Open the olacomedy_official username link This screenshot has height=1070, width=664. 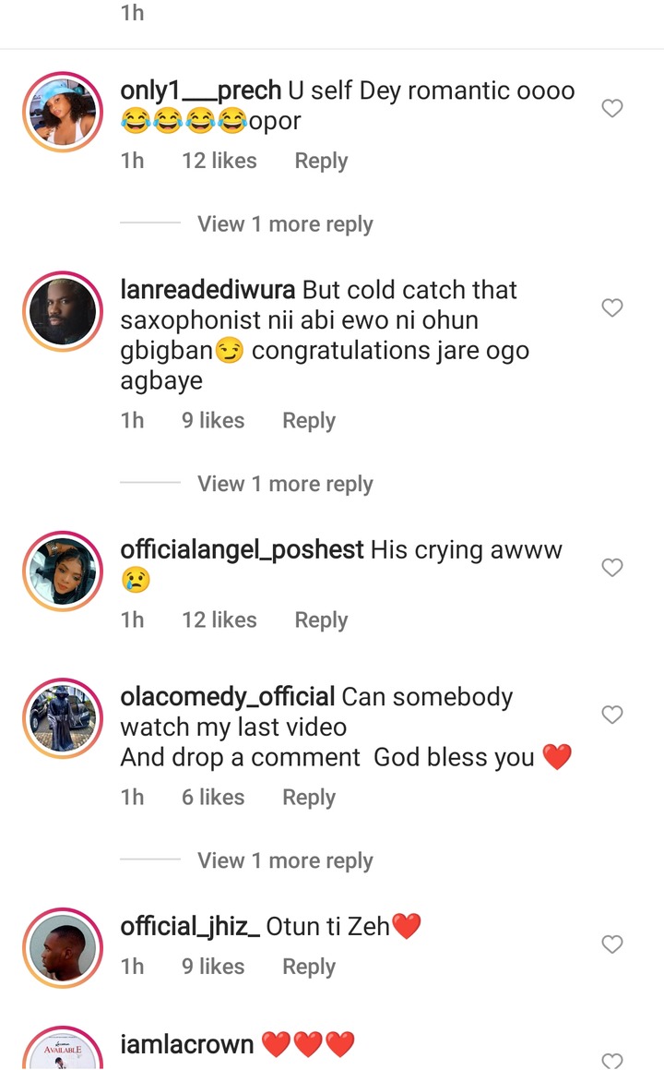pyautogui.click(x=227, y=697)
